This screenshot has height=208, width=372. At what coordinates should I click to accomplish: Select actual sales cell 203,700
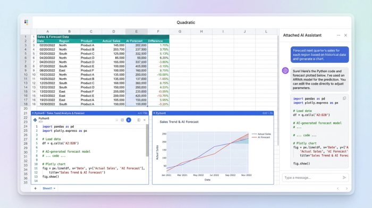[x=114, y=49]
